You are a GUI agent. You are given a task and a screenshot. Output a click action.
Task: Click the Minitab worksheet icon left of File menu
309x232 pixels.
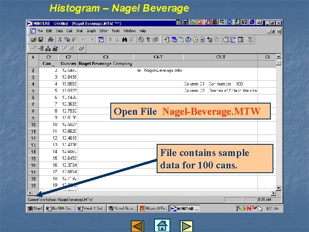click(x=33, y=31)
